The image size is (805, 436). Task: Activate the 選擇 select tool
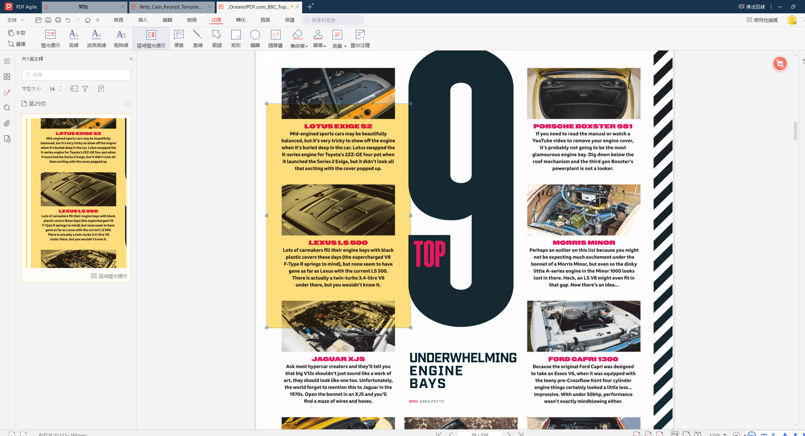17,44
